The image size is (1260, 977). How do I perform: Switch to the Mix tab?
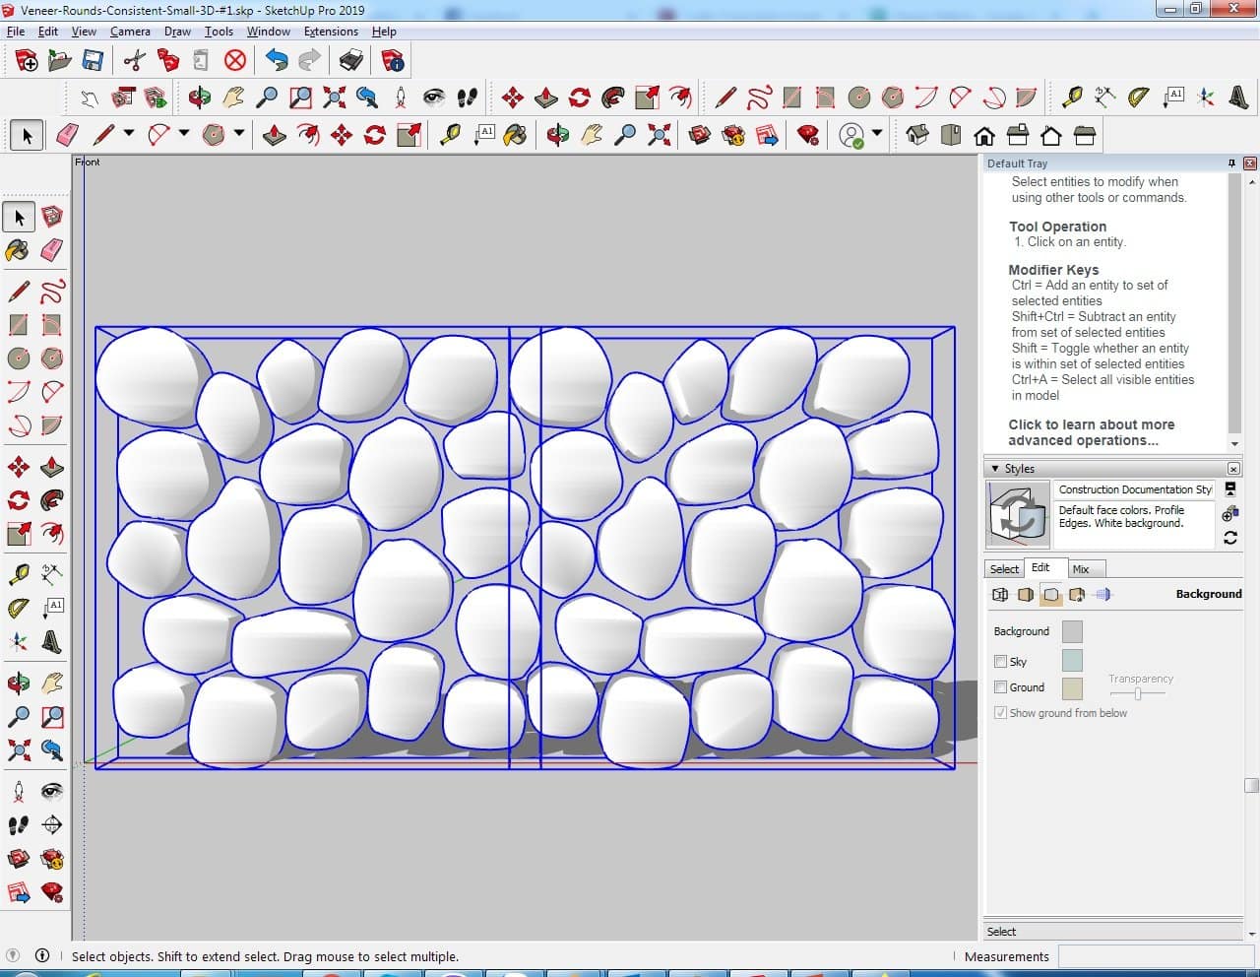(x=1081, y=569)
